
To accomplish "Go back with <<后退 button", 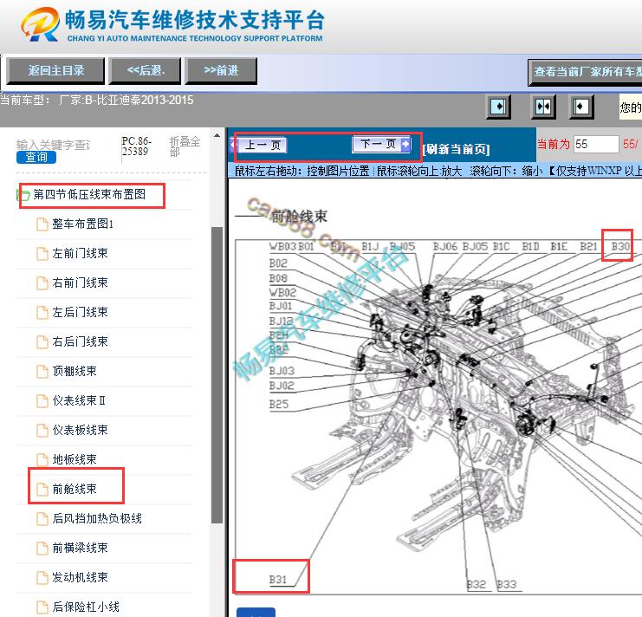I will click(145, 71).
